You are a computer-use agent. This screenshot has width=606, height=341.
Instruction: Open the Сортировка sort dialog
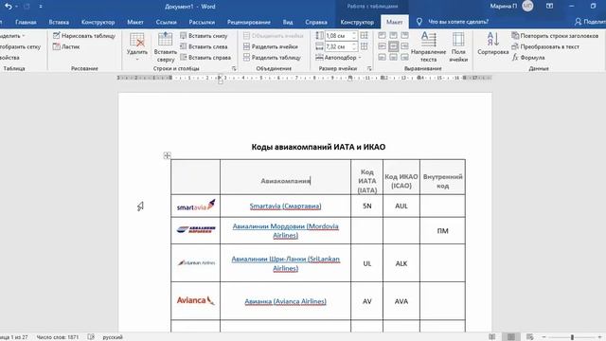[x=492, y=44]
